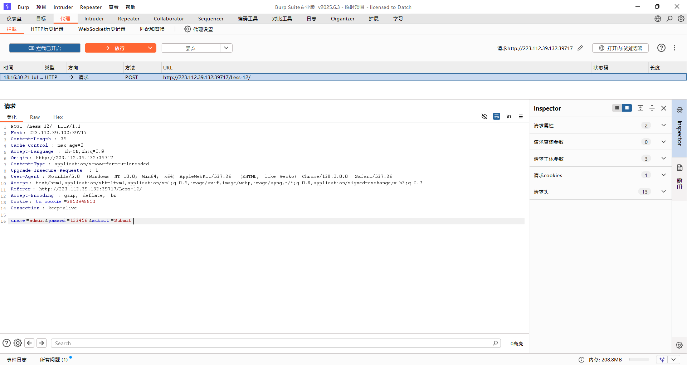Open the HTTP history sub-tab

click(47, 29)
